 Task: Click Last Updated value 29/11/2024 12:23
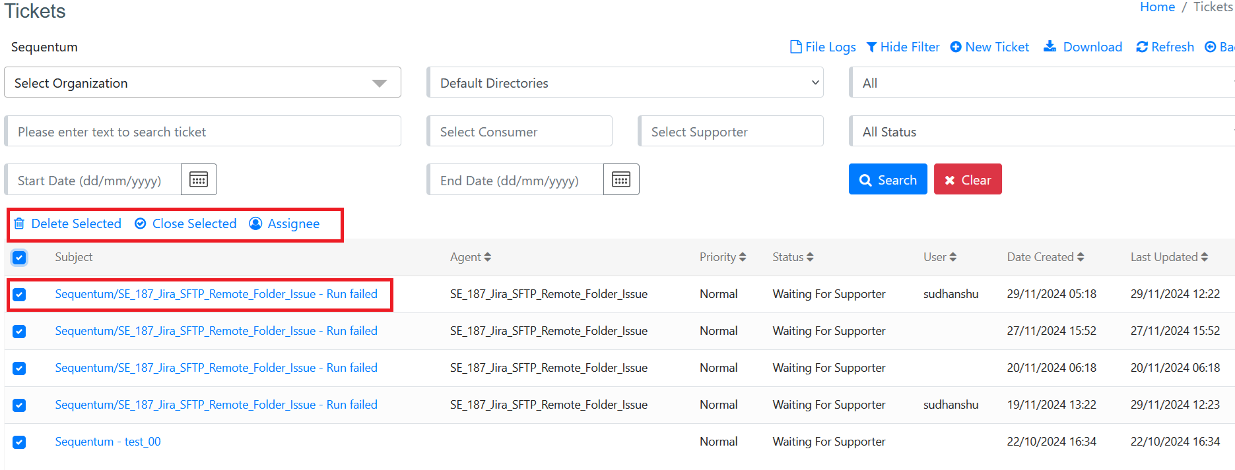[x=1175, y=405]
